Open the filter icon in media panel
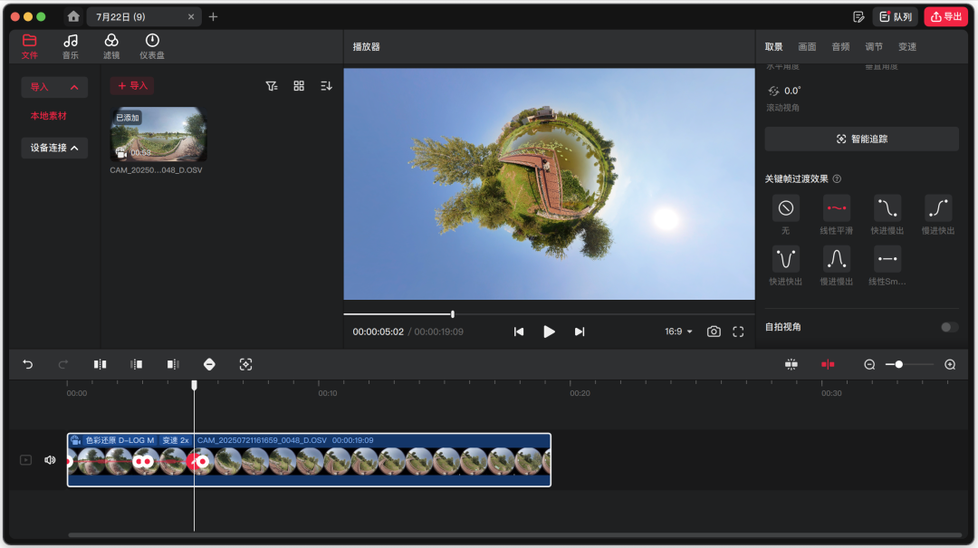 click(272, 86)
